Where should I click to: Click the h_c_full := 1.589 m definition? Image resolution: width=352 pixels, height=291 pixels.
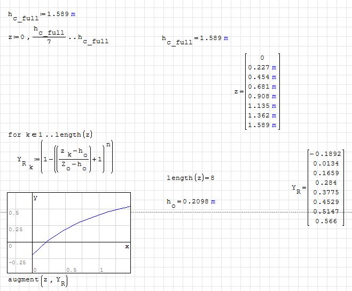click(x=43, y=14)
